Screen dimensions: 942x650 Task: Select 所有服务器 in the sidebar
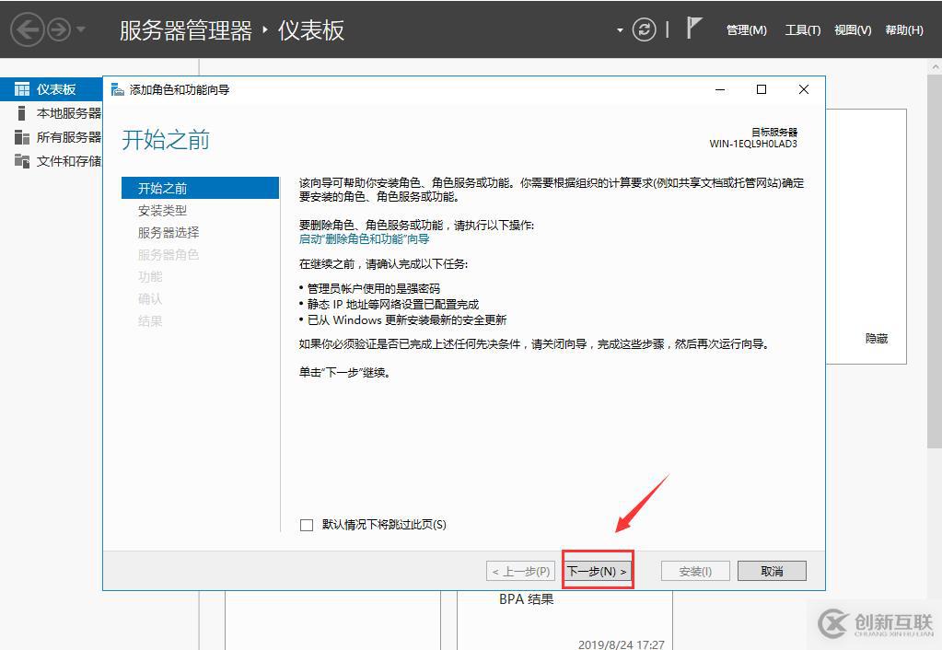(x=51, y=137)
